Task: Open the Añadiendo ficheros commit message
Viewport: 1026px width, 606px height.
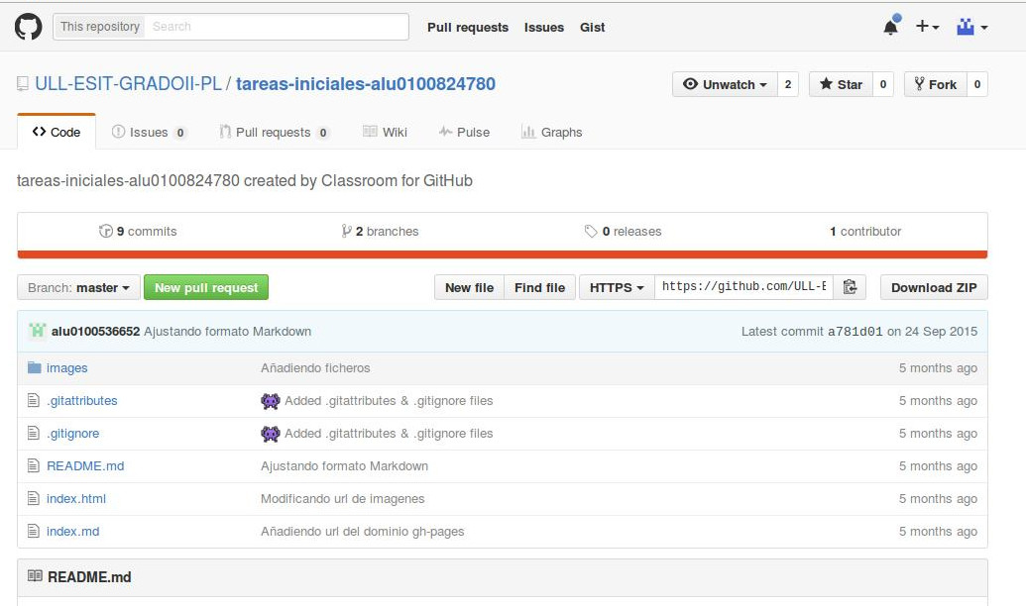Action: click(315, 368)
